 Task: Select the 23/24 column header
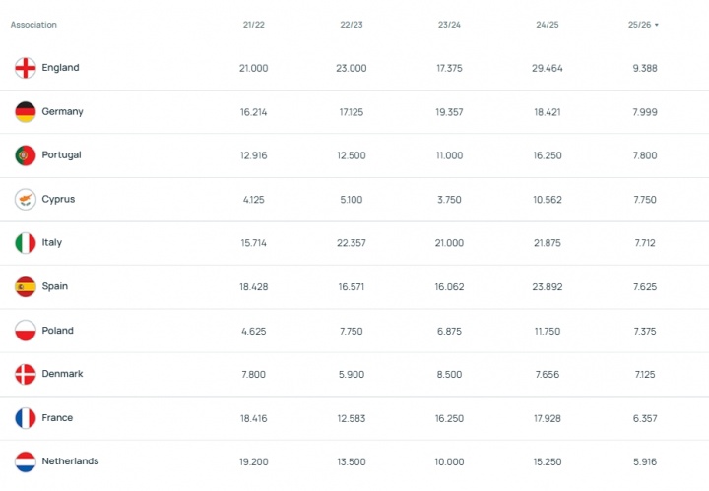click(x=447, y=25)
